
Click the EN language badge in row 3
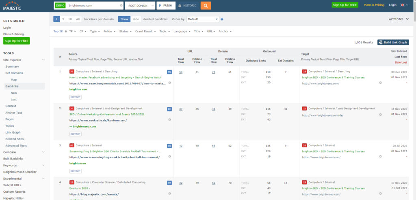(169, 145)
